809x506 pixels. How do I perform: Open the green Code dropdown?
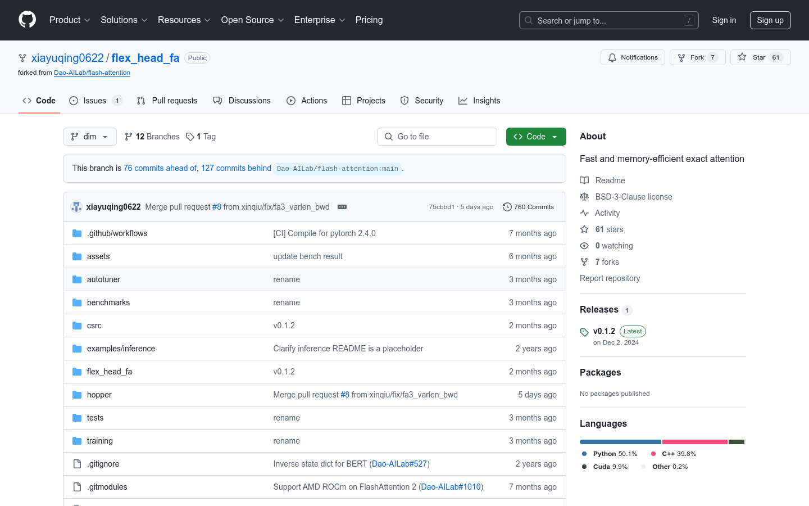(x=536, y=137)
